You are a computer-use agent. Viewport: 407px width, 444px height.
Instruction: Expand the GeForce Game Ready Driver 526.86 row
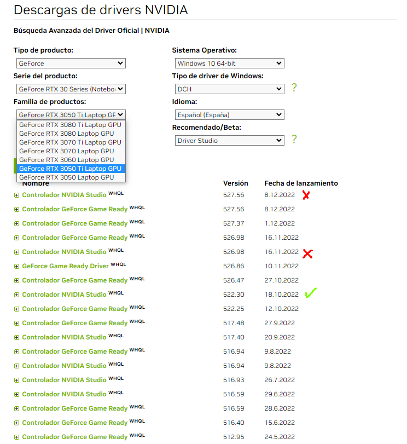click(x=17, y=266)
